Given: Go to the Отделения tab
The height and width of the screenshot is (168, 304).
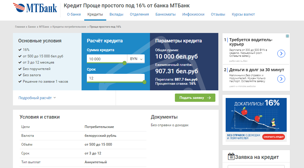Looking at the screenshot, I should [139, 14].
